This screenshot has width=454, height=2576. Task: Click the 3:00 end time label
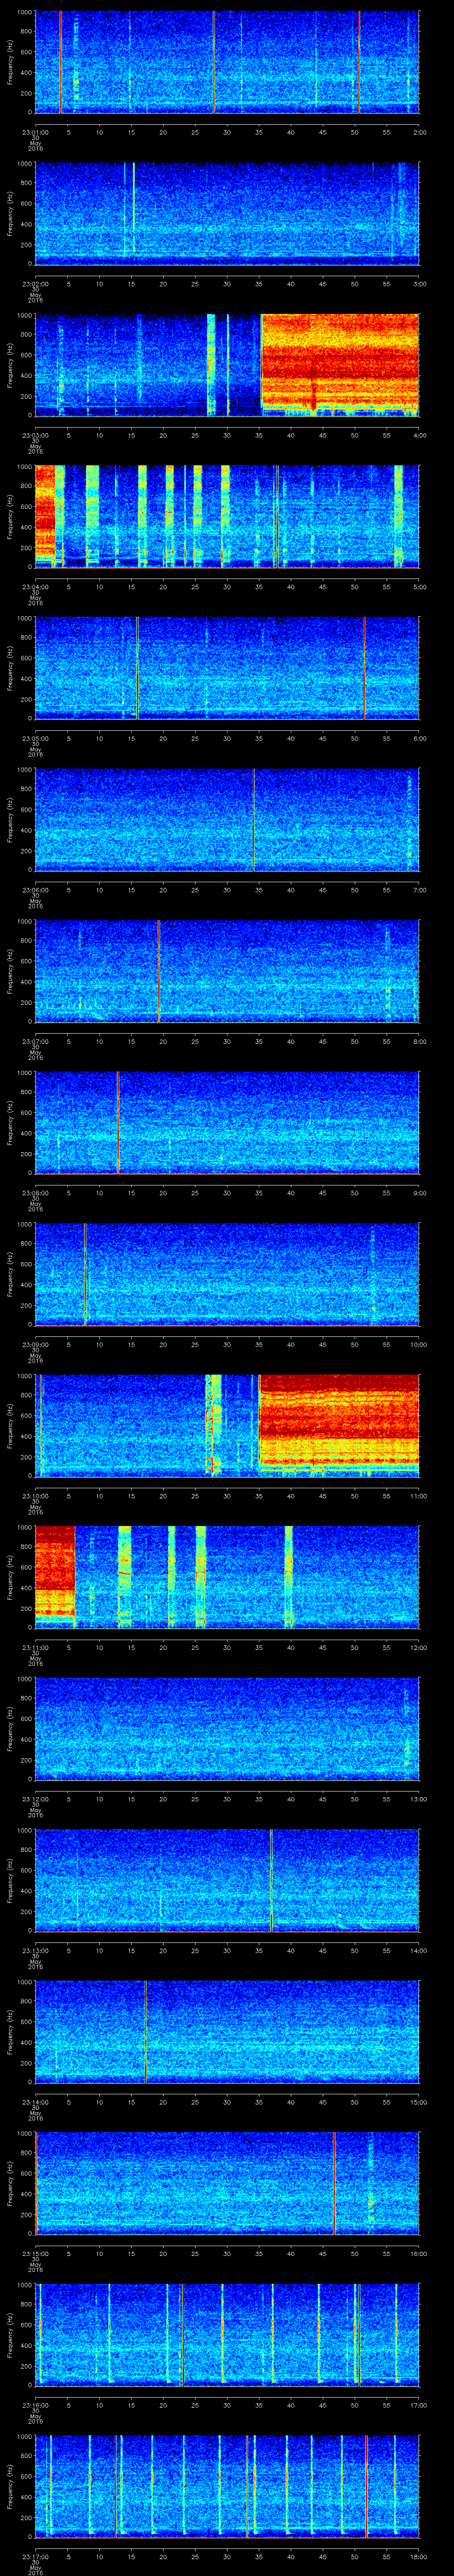click(x=419, y=284)
